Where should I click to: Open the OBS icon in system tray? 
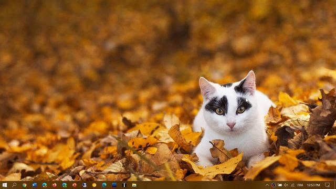(273, 185)
